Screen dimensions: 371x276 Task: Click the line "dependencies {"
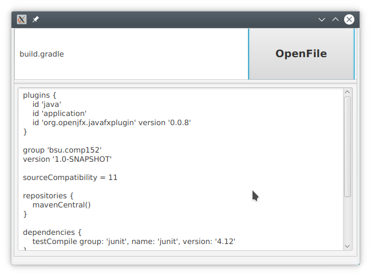pyautogui.click(x=52, y=233)
